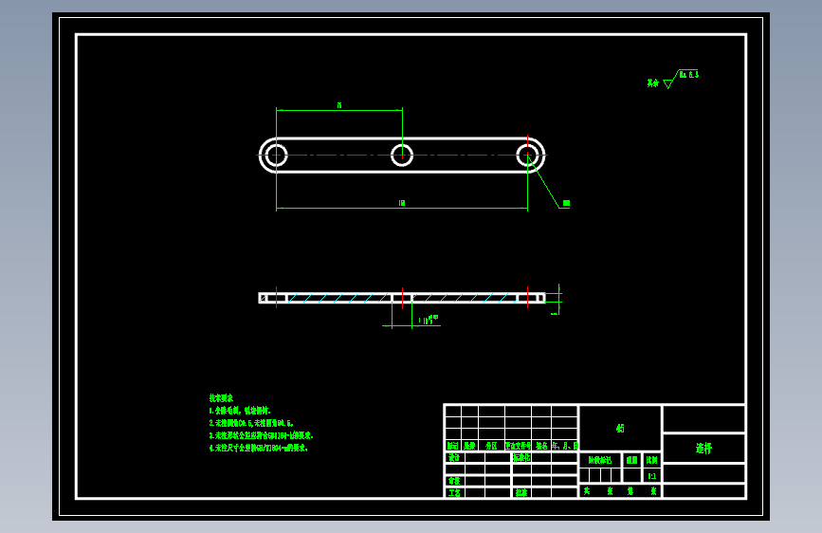Select the surface roughness triangle symbol
The height and width of the screenshot is (533, 822).
pos(668,83)
